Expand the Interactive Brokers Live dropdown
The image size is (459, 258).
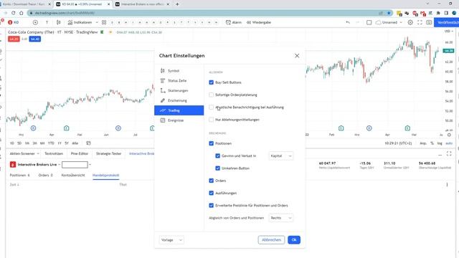(x=59, y=165)
